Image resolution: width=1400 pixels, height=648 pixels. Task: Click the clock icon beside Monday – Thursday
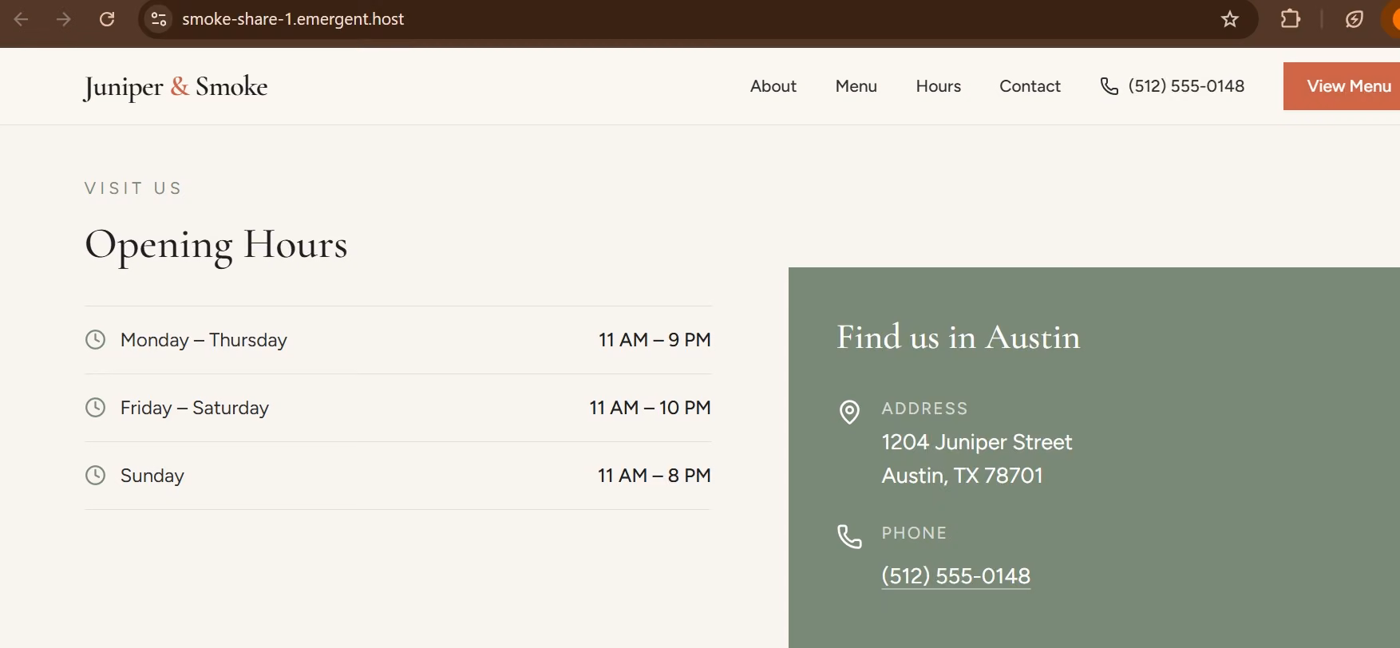click(x=95, y=340)
